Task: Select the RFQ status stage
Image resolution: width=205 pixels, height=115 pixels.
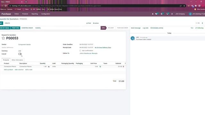Action: (x=103, y=28)
